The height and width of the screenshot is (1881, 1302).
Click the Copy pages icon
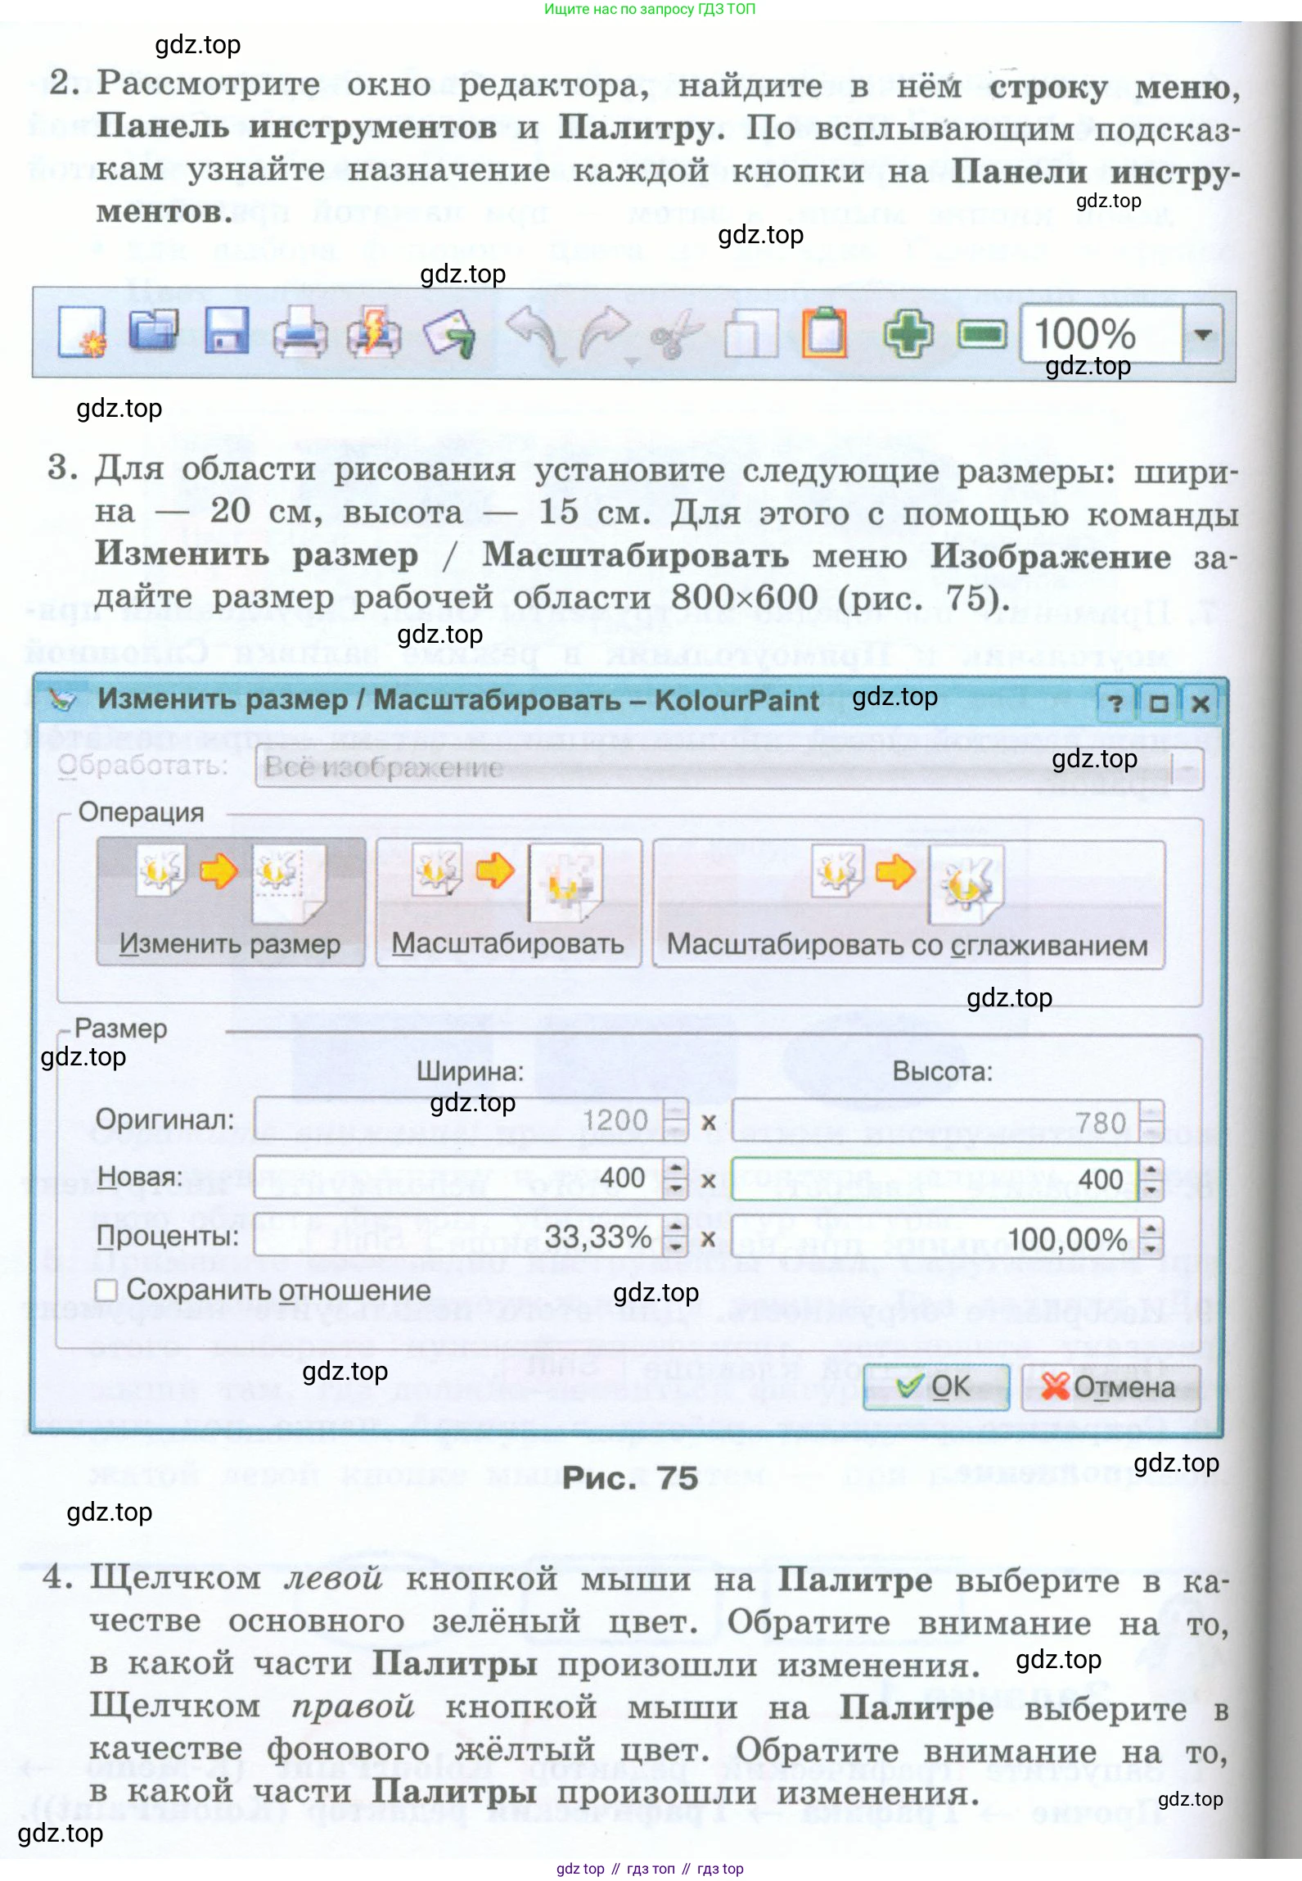(750, 334)
